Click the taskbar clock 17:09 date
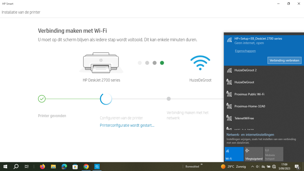Viewport: 304px width, 171px height. click(284, 166)
